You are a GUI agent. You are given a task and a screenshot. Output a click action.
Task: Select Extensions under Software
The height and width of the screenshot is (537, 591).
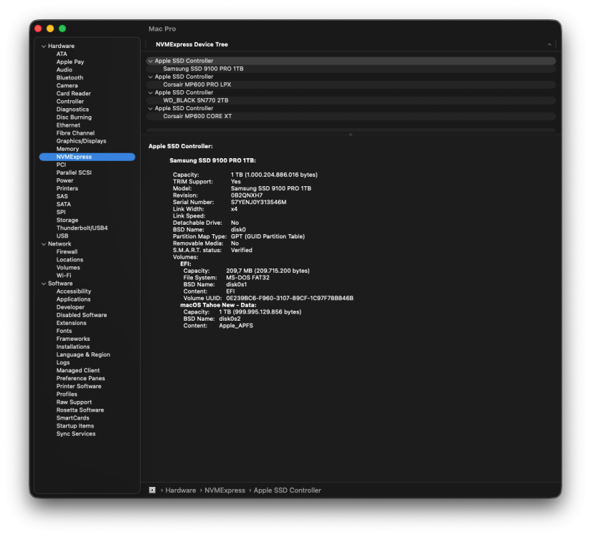point(71,323)
